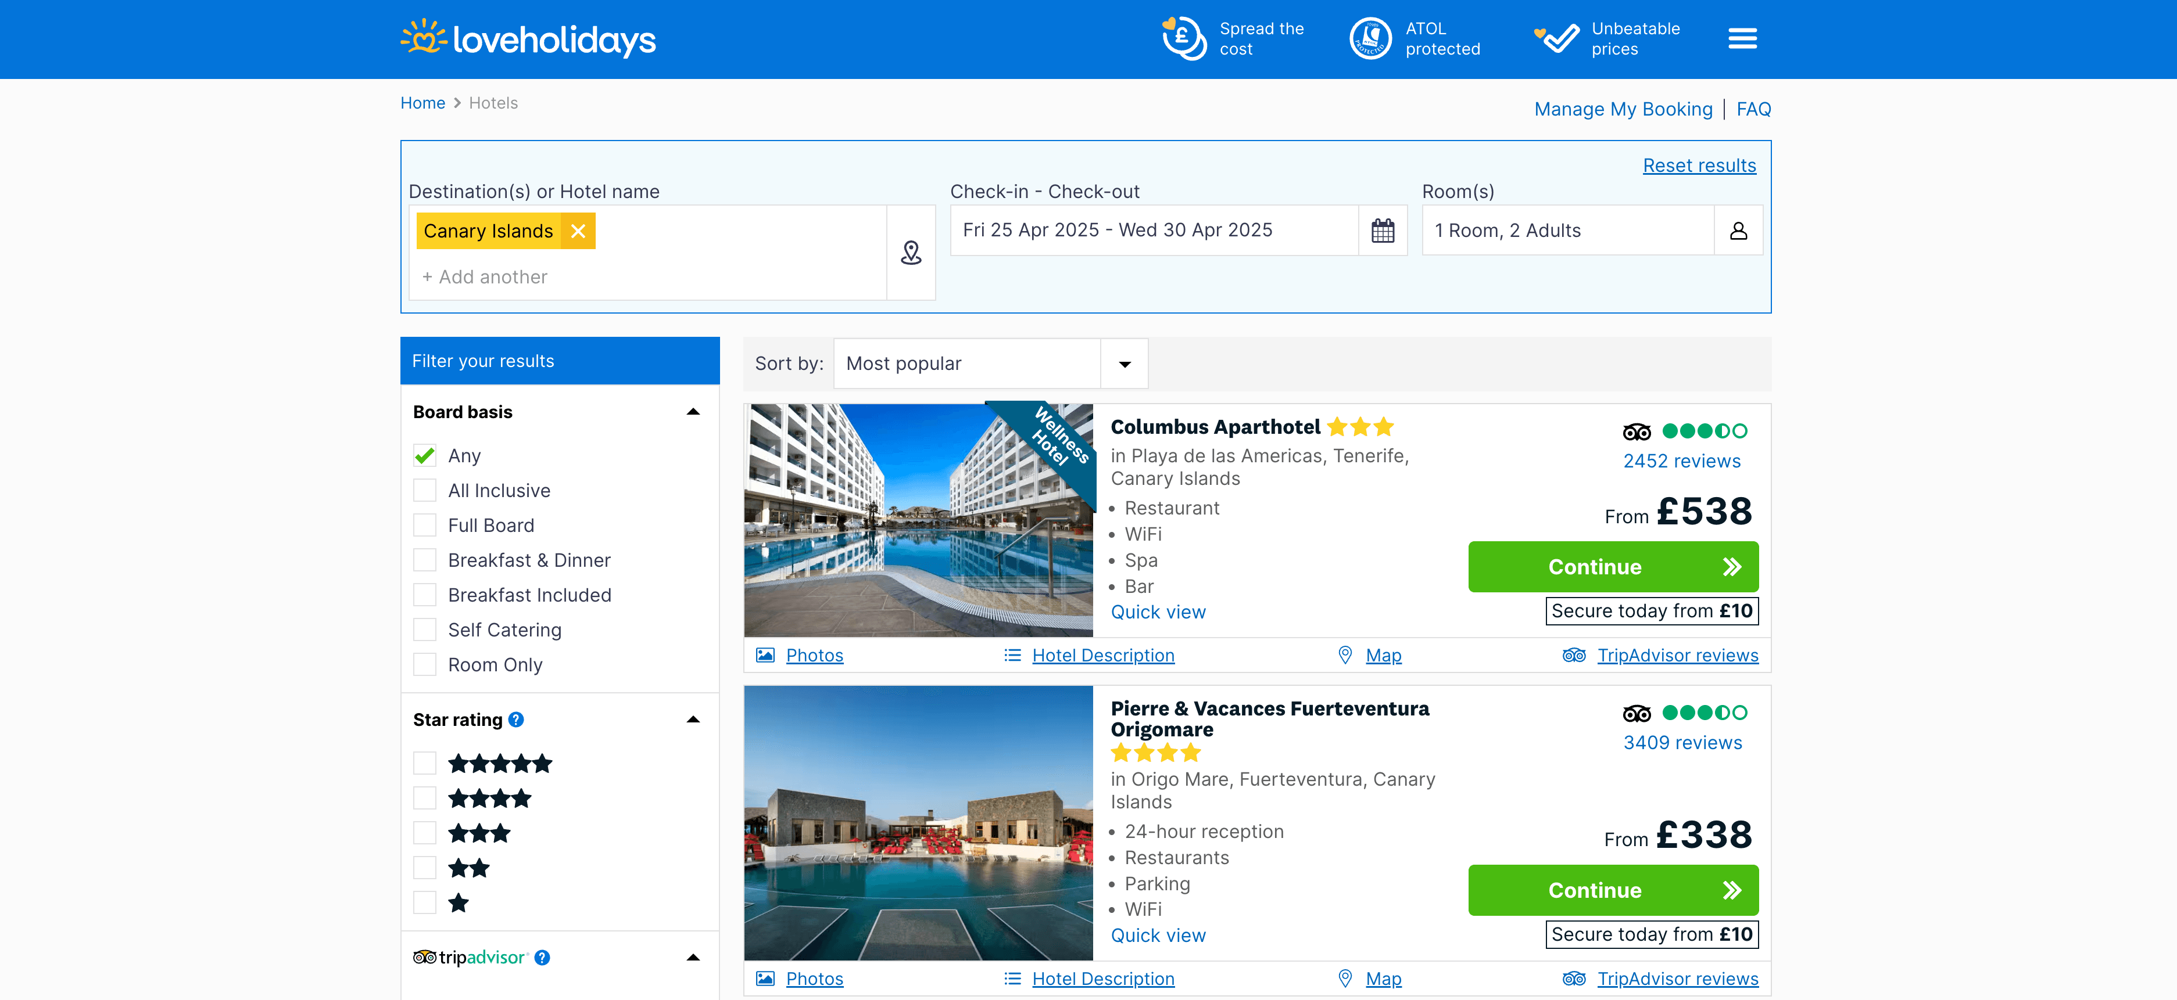Click loveholidays logo in header
The image size is (2177, 1000).
click(528, 39)
